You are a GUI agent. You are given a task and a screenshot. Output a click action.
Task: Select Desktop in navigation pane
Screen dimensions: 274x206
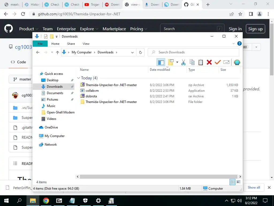tap(52, 80)
